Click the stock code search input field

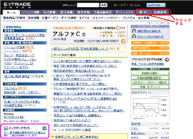(88, 5)
